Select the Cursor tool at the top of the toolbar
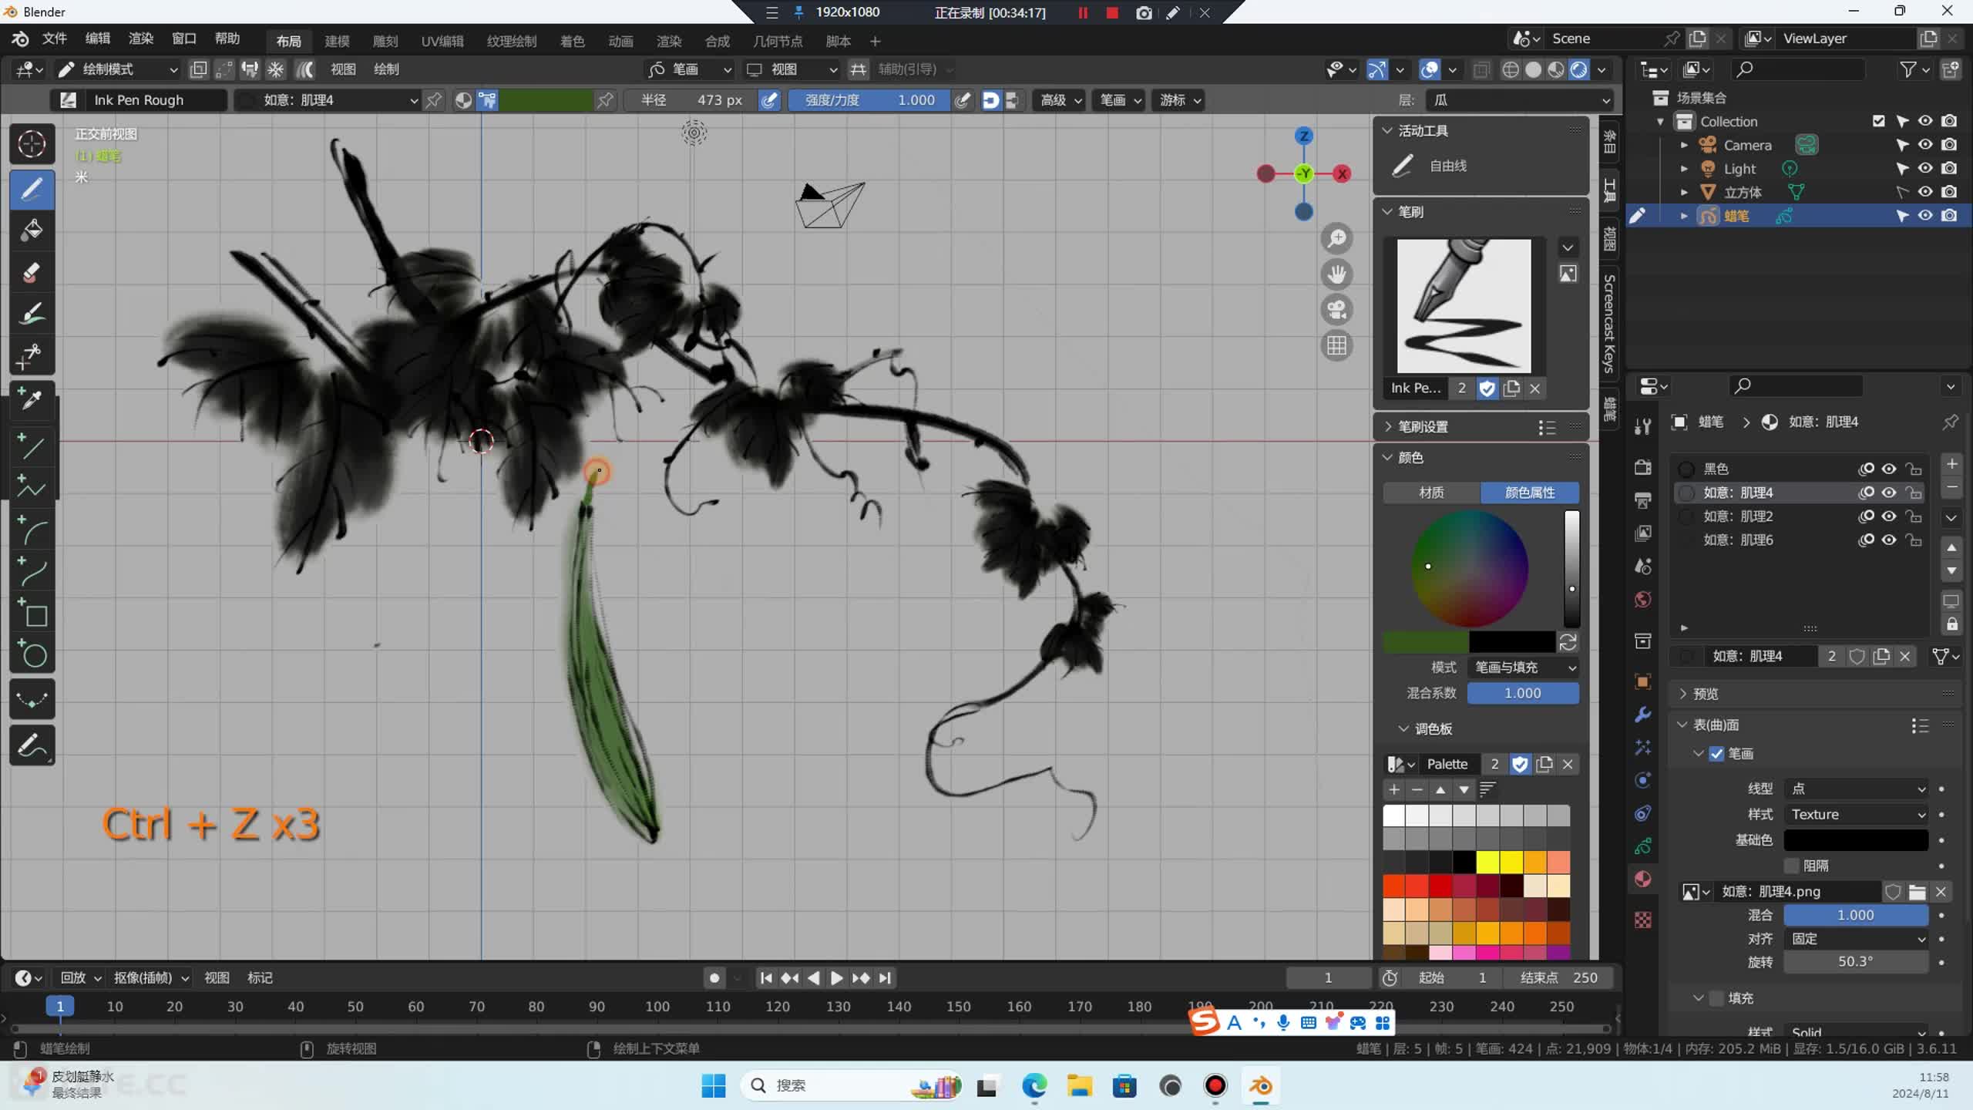The image size is (1973, 1110). tap(32, 144)
